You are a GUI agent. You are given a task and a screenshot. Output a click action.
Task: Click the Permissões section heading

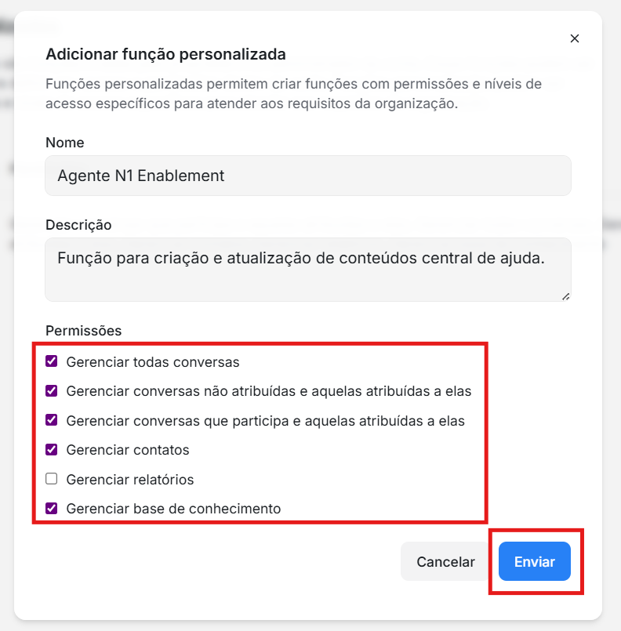(84, 331)
